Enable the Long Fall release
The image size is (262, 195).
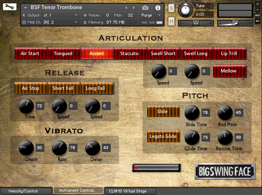coord(97,88)
